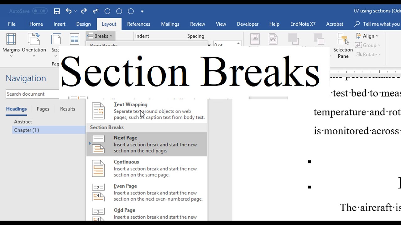This screenshot has width=401, height=225.
Task: Click the Next Page break icon
Action: point(98,144)
